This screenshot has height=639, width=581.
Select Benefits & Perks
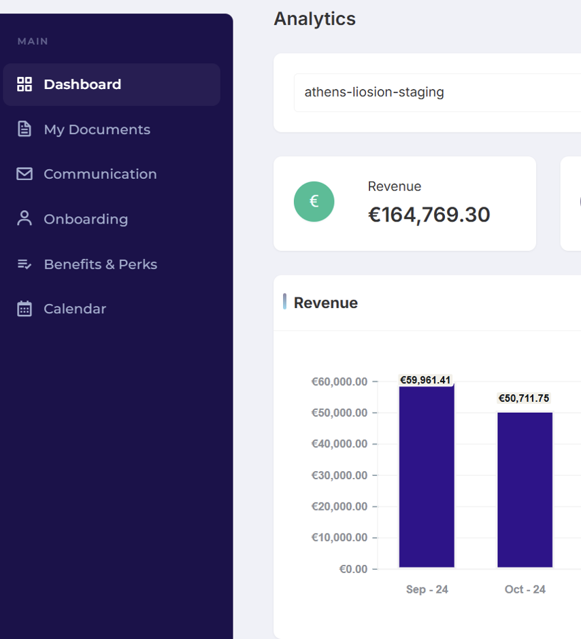click(x=112, y=264)
